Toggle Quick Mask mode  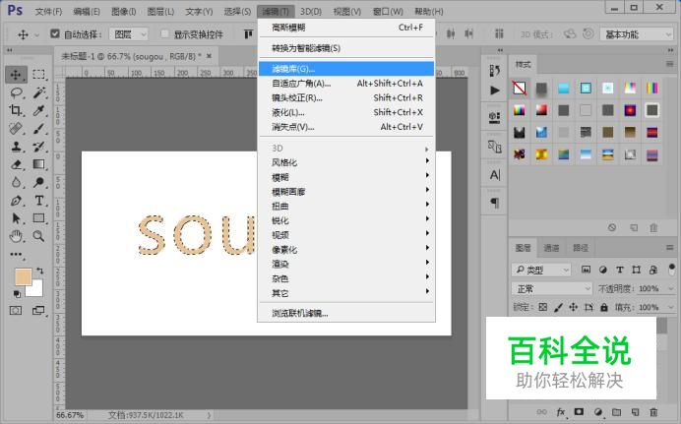pyautogui.click(x=16, y=311)
